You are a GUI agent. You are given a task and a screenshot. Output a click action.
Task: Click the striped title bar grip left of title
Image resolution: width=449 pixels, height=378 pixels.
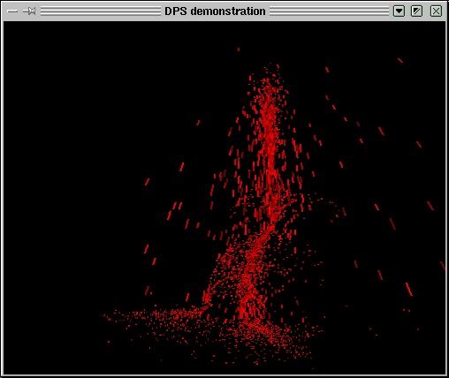pos(101,11)
